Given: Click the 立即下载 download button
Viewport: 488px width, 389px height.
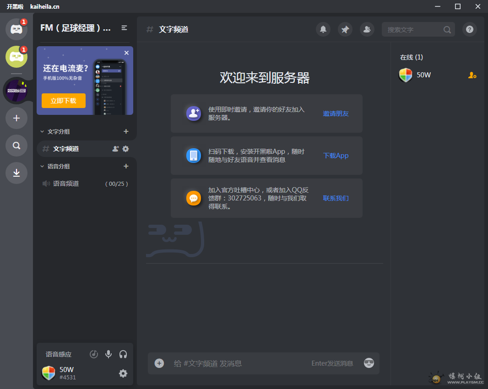Looking at the screenshot, I should coord(64,101).
